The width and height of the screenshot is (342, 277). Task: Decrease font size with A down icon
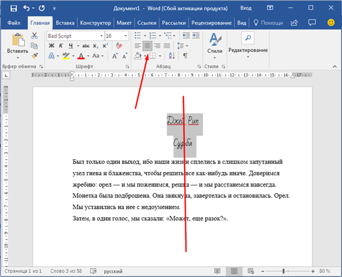point(125,56)
